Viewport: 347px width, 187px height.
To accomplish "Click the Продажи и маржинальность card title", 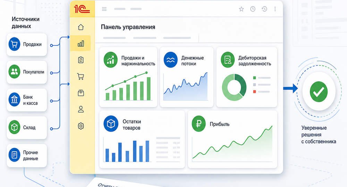I will coord(138,61).
